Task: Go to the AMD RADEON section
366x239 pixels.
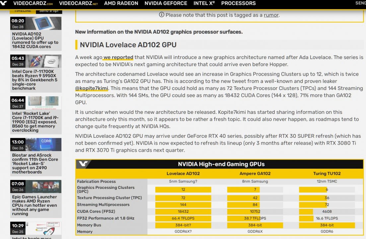Action: tap(121, 3)
